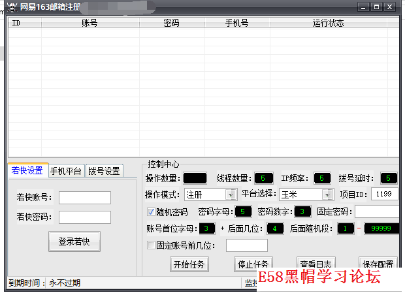Start with the 开始任务 button
The width and height of the screenshot is (405, 295).
tap(189, 264)
